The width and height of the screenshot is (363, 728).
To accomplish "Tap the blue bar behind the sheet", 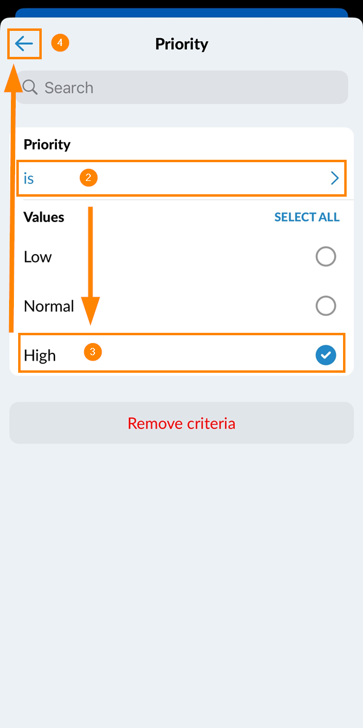I will [x=181, y=13].
